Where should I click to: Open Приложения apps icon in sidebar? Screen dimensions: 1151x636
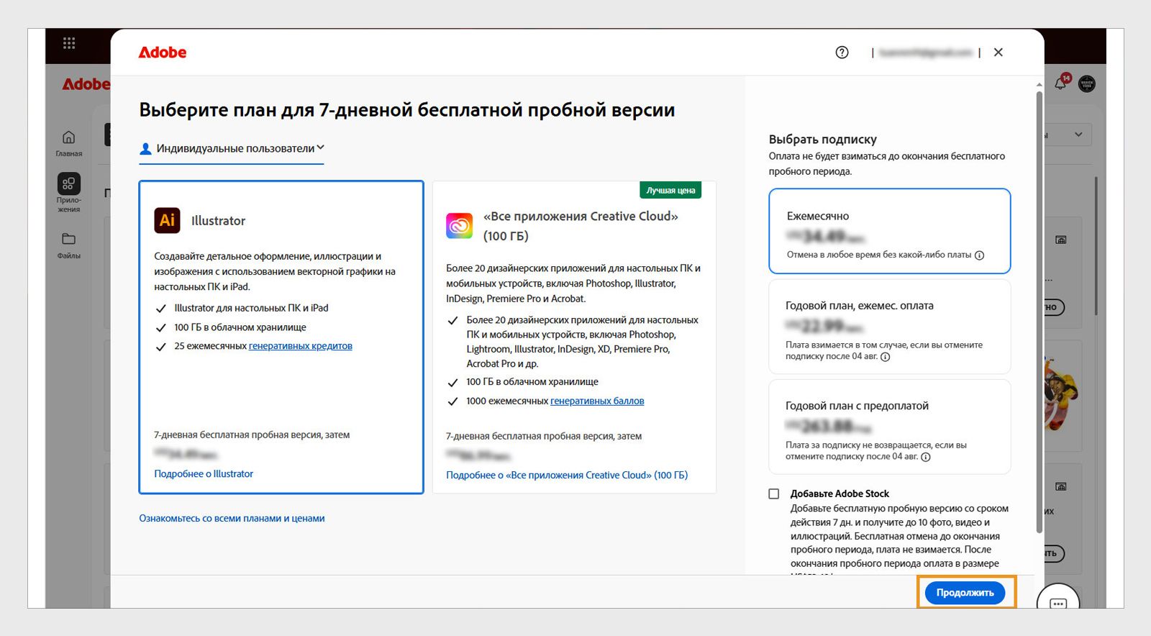pos(69,183)
